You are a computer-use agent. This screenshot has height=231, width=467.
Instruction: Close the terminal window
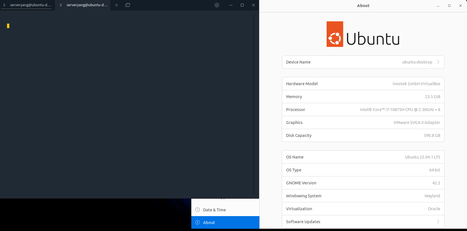[253, 5]
